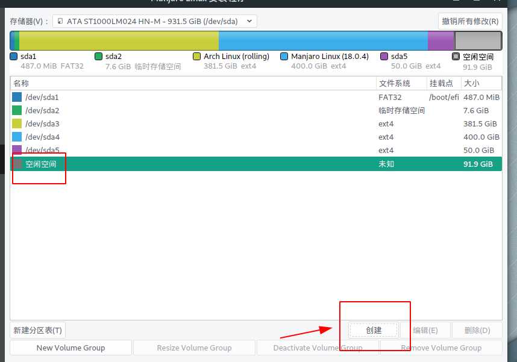Click the 创建 button to create a partition
The height and width of the screenshot is (362, 517).
click(374, 330)
